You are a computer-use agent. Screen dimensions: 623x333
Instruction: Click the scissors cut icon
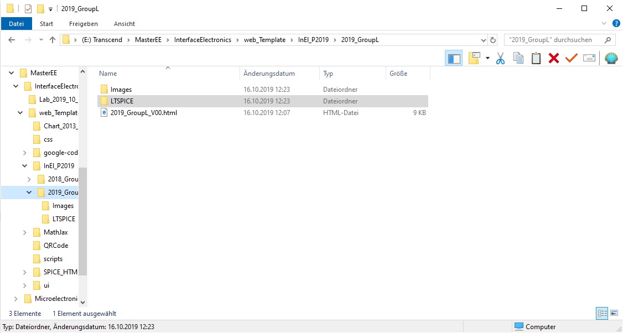[501, 58]
